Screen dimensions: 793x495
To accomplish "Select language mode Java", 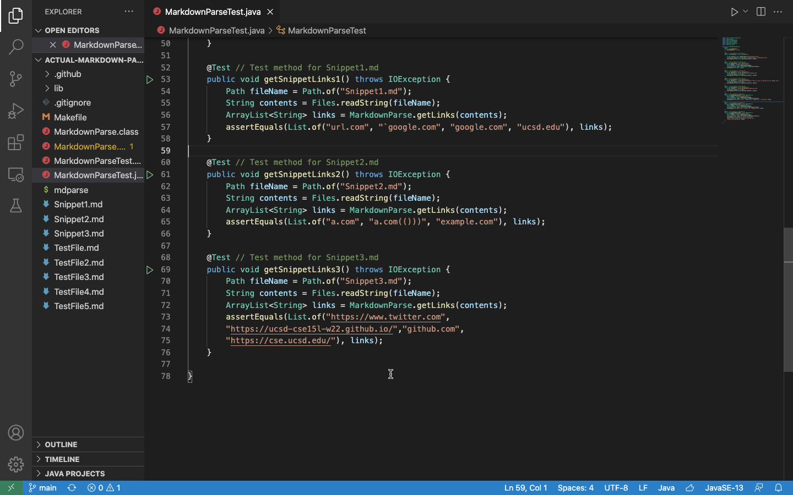I will point(666,488).
